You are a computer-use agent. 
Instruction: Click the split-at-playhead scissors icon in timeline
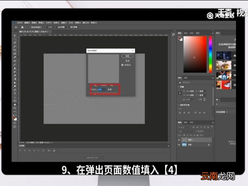coord(49,151)
